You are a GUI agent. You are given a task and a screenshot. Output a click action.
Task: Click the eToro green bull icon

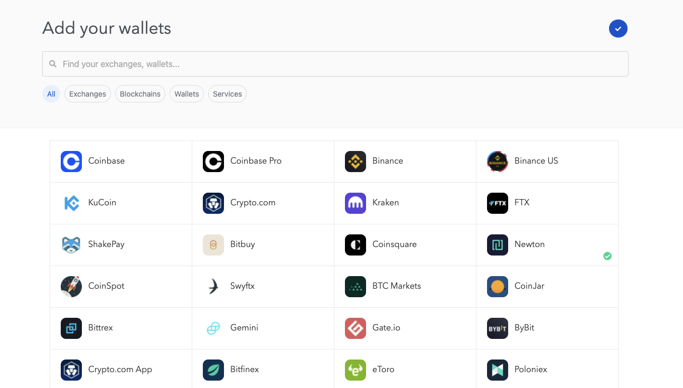tap(355, 370)
